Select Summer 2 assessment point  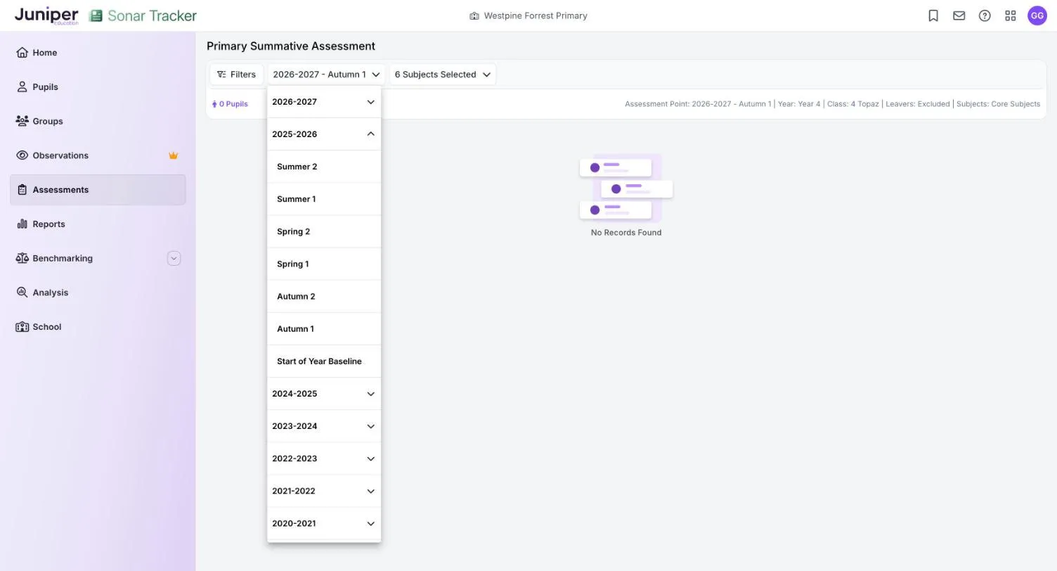(324, 167)
